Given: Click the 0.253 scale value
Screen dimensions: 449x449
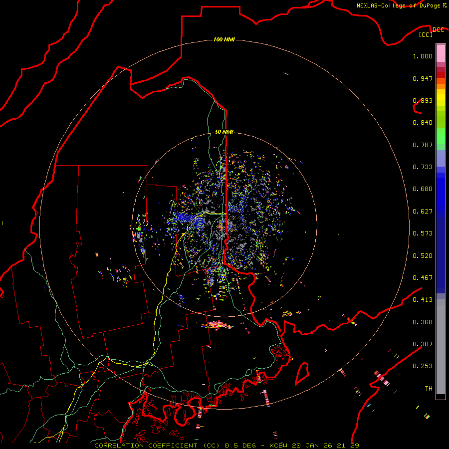Looking at the screenshot, I should [423, 366].
